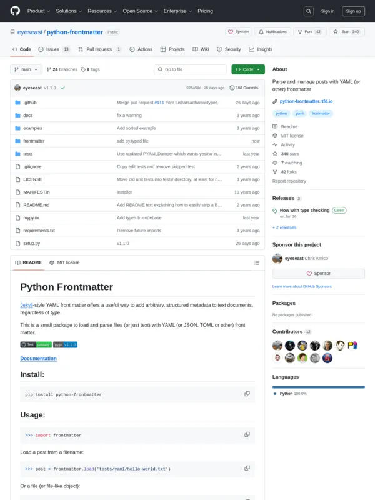Select the MIT license tab

(65, 262)
